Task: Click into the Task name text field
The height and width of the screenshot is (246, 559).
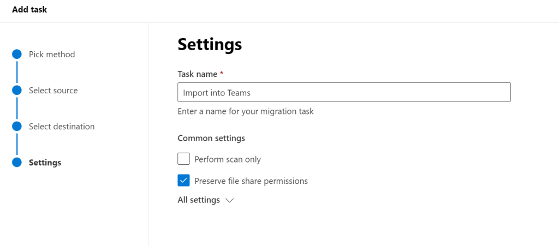Action: coord(344,93)
